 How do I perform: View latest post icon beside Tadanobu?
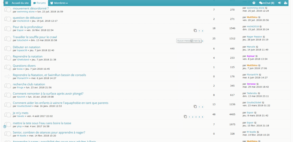tap(259, 93)
